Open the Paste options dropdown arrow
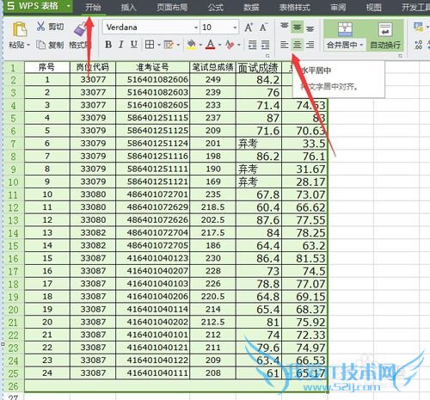 (x=28, y=45)
